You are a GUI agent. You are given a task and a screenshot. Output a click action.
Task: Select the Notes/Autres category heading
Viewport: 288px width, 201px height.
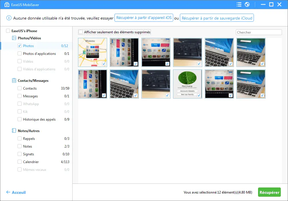tap(29, 131)
